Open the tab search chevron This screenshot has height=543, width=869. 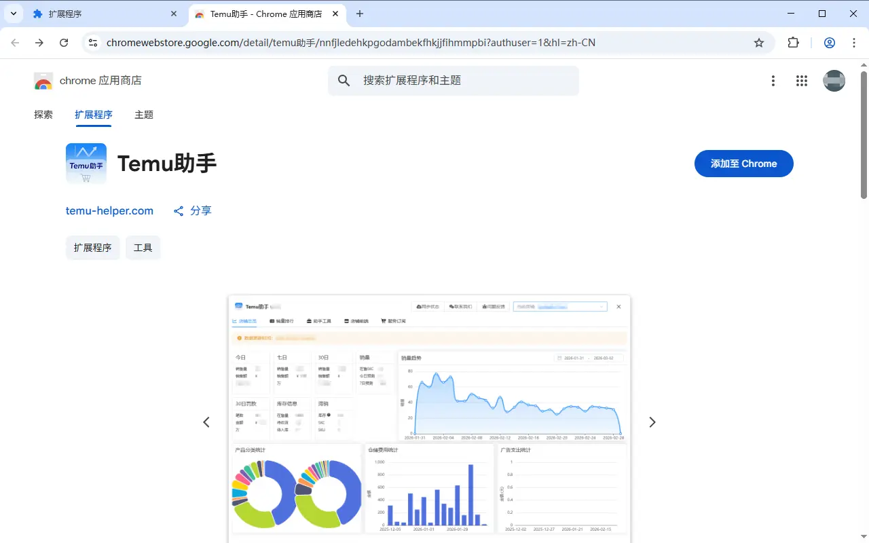coord(14,14)
